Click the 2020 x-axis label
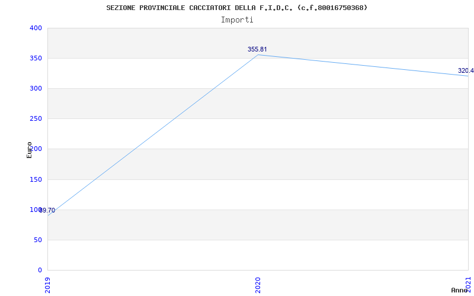The width and height of the screenshot is (474, 296). [258, 285]
